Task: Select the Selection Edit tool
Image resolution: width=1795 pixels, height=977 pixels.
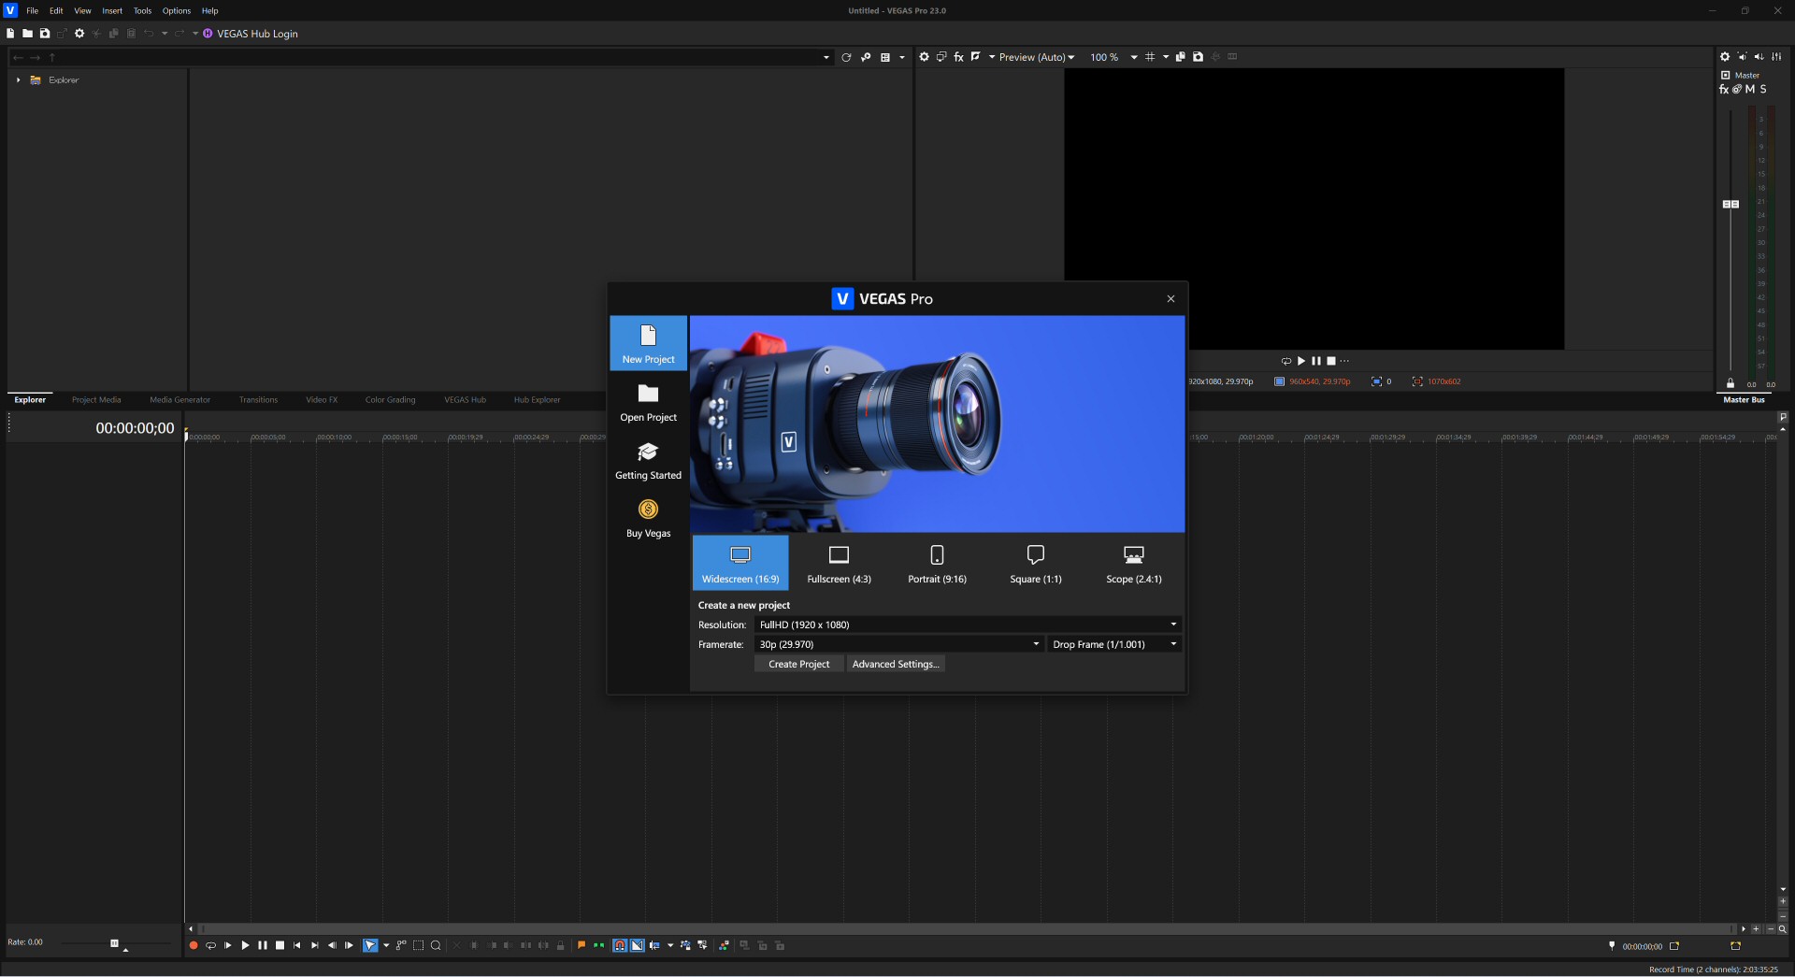Action: pyautogui.click(x=418, y=946)
